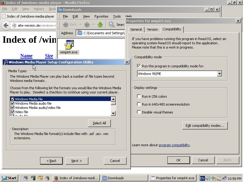Open the Windows 98/ME compatibility dropdown

220,74
